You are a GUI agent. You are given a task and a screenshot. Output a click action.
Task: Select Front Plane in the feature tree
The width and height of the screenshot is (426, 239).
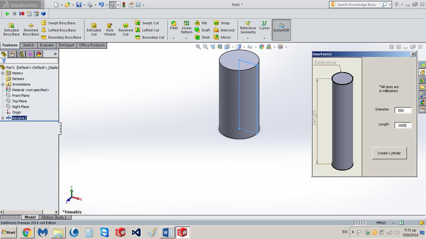pyautogui.click(x=17, y=95)
